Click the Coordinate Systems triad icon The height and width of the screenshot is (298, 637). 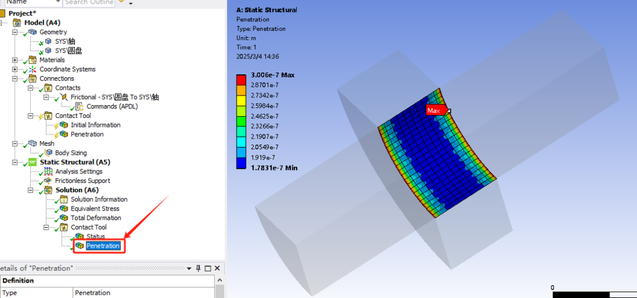(33, 69)
